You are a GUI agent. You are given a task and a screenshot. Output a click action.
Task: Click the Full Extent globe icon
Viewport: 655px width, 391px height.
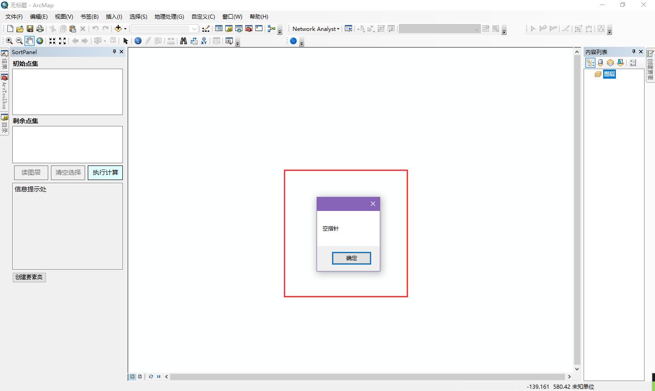pos(40,41)
